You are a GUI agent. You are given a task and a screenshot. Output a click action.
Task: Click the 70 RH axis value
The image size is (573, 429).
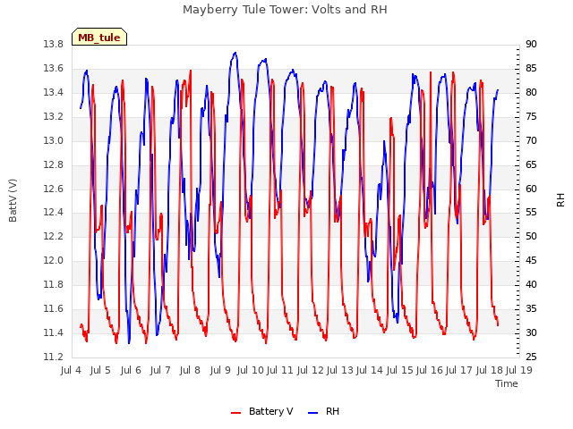(531, 141)
